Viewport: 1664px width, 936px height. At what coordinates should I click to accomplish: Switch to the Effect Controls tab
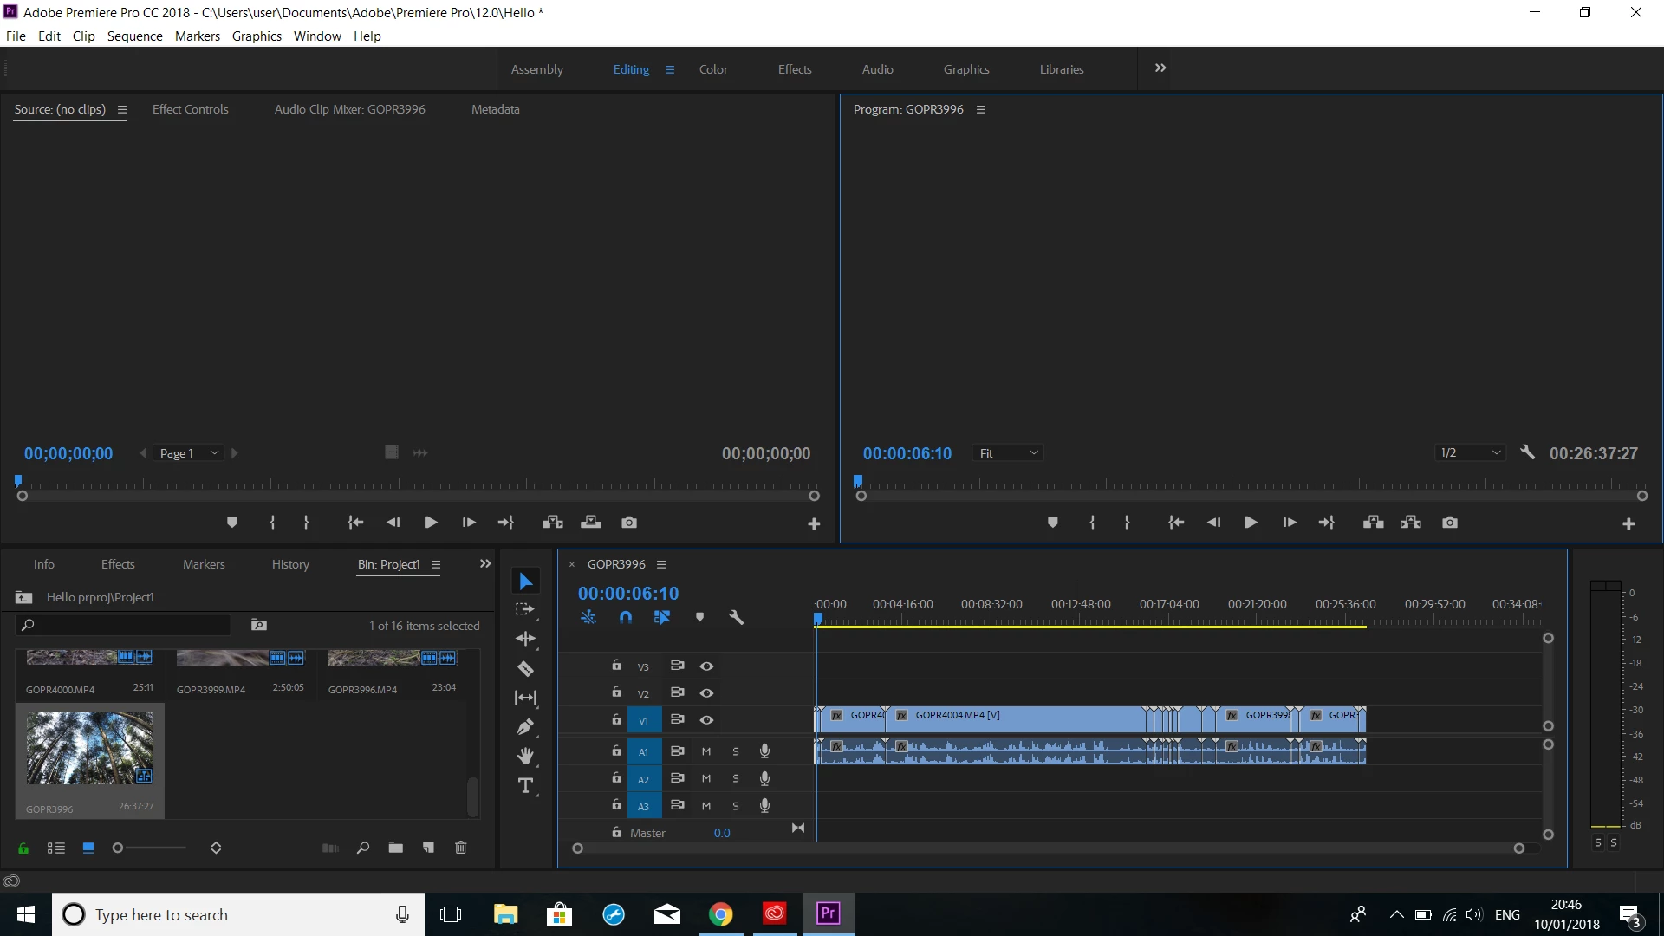[x=190, y=109]
